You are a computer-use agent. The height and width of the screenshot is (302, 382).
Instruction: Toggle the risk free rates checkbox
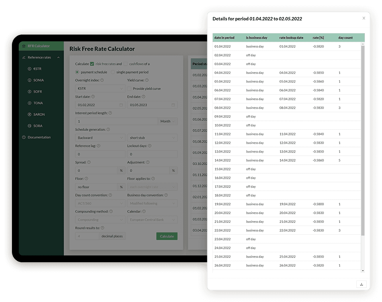[x=92, y=64]
